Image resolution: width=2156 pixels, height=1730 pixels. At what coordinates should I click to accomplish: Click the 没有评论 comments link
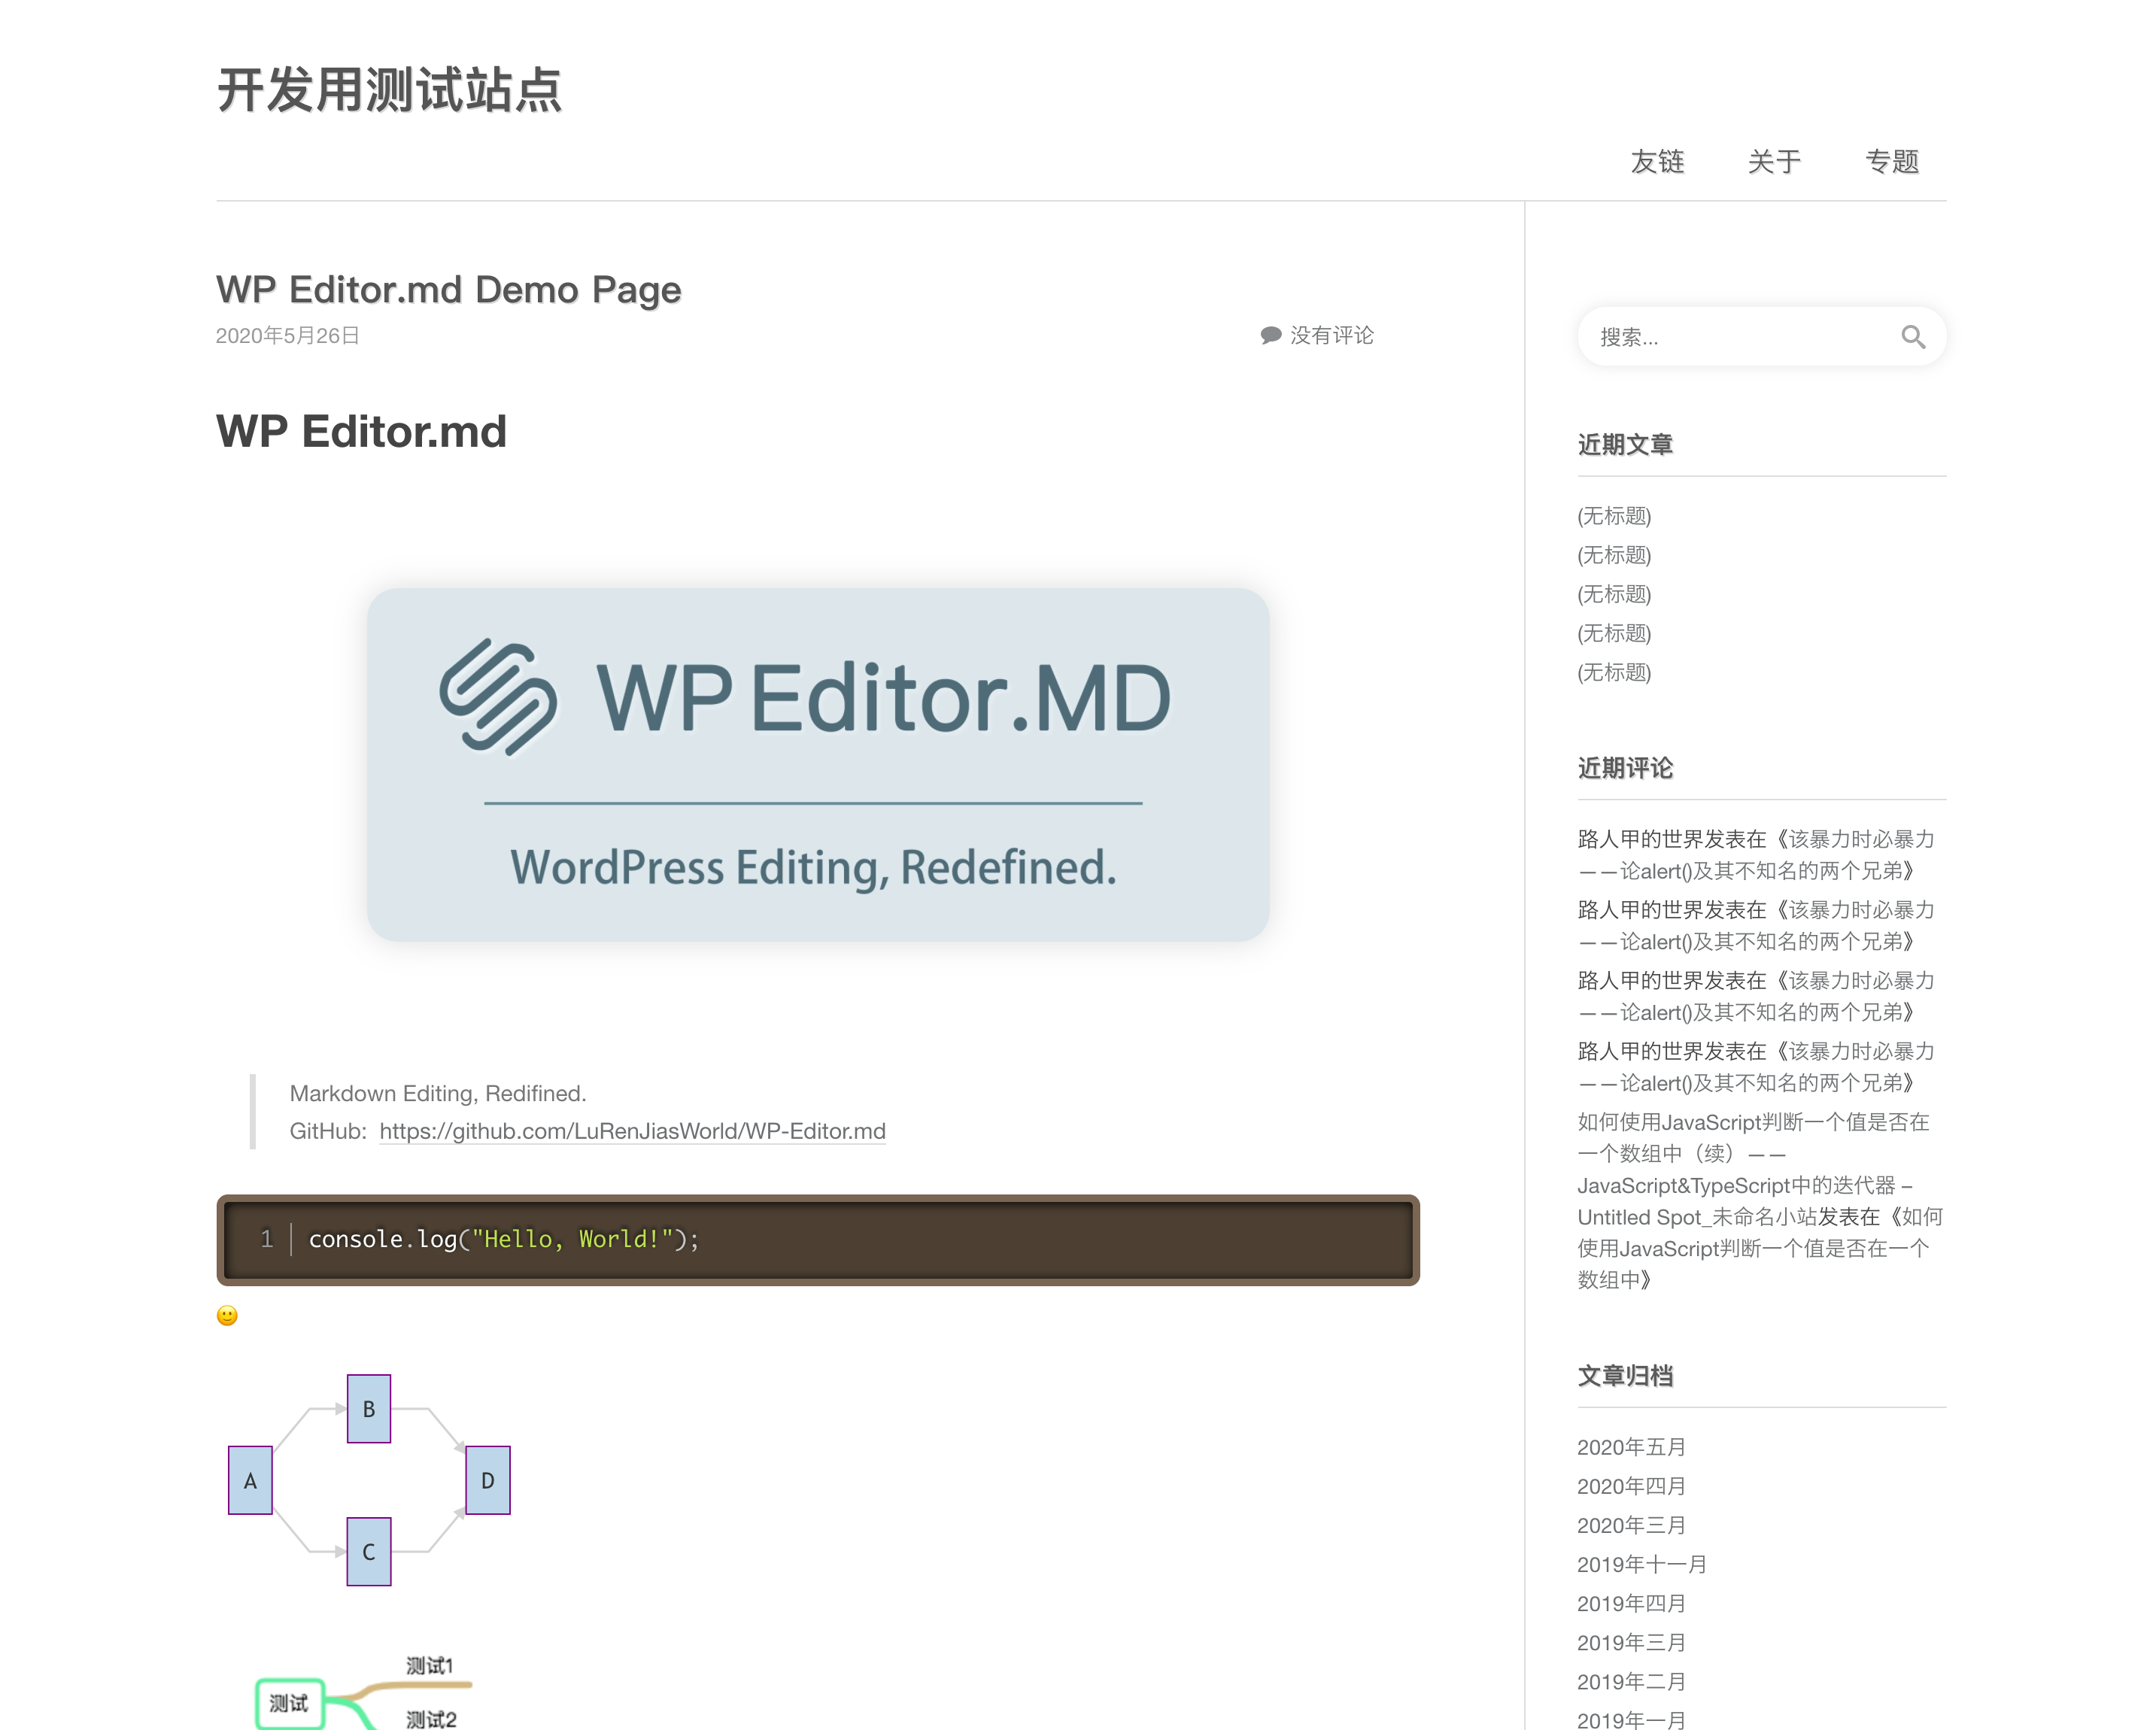click(1331, 335)
